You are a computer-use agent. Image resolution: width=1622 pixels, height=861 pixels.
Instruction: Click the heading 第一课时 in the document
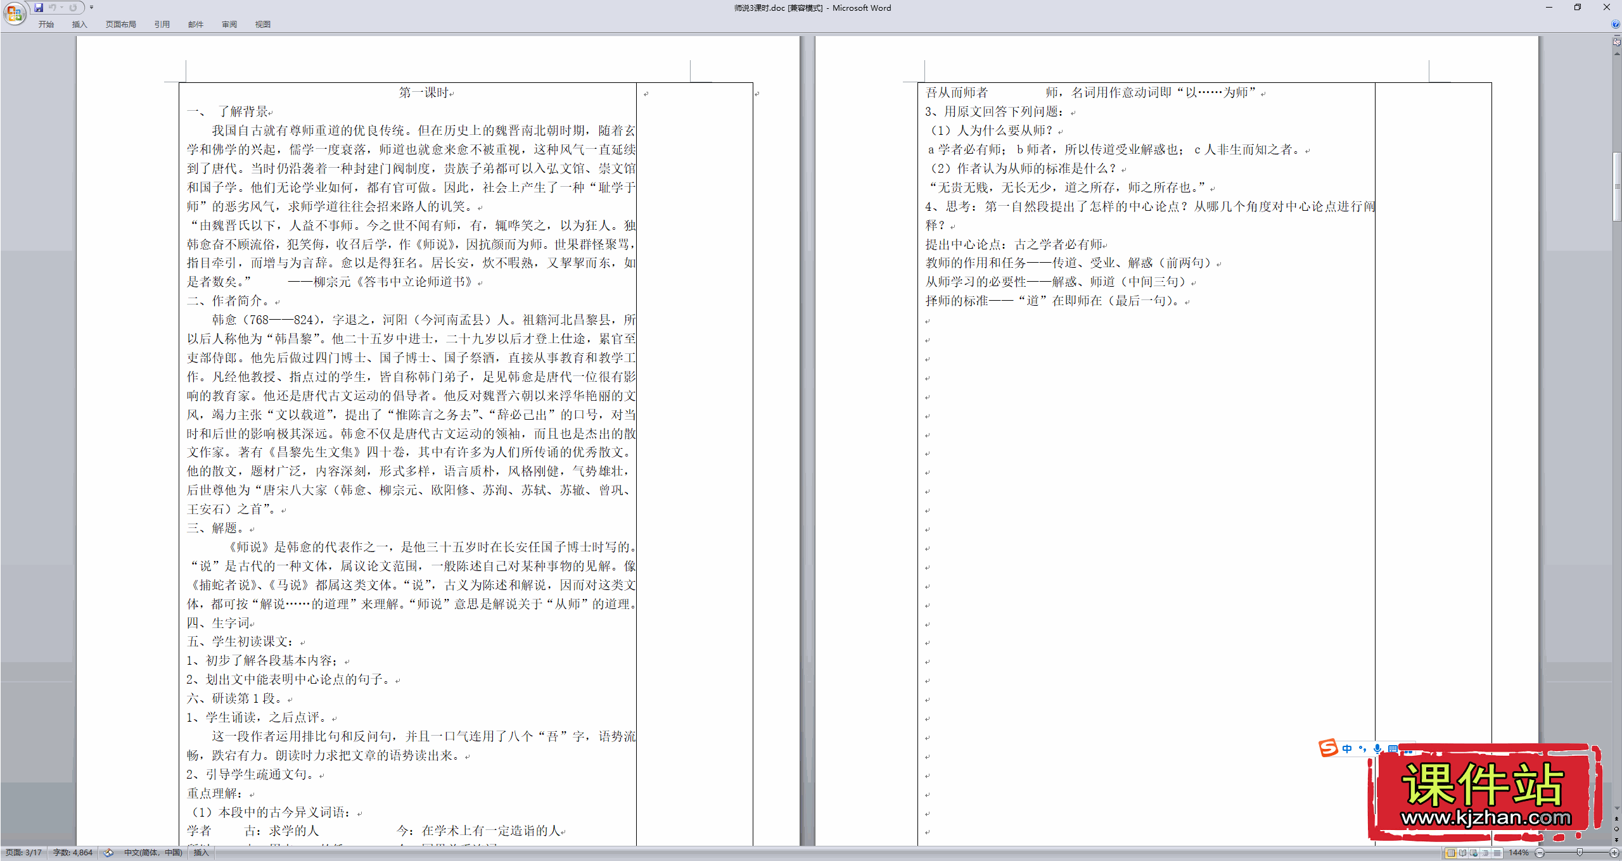coord(424,92)
